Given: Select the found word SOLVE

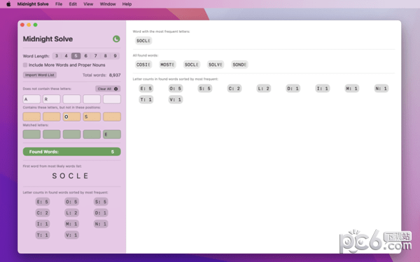Looking at the screenshot, I should 216,64.
